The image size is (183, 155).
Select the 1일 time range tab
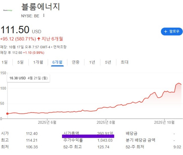(5, 62)
